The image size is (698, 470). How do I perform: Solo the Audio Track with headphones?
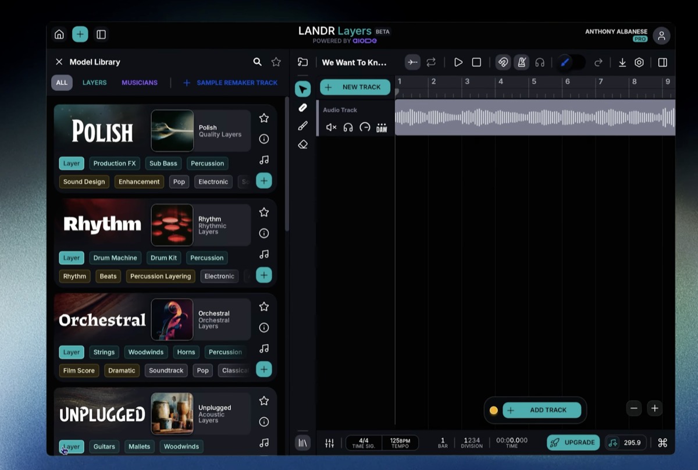[348, 127]
